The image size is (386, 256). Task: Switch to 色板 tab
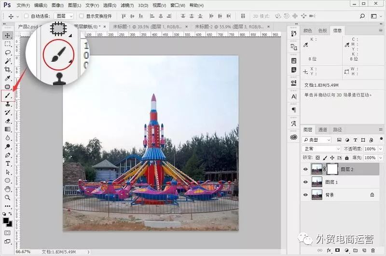point(322,30)
